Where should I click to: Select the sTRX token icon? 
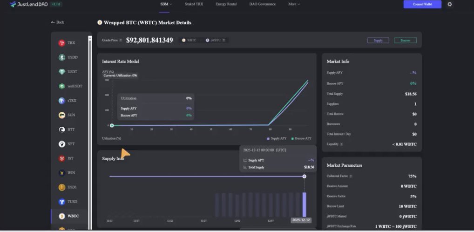(61, 101)
